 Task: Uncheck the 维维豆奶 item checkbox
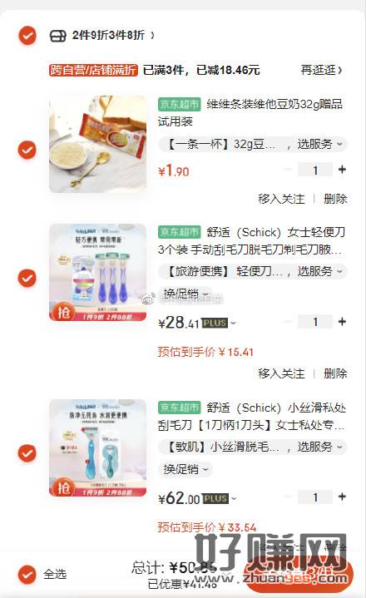[x=27, y=149]
